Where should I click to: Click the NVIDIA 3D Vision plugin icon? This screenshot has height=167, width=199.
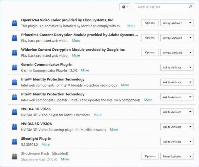[x=14, y=112]
